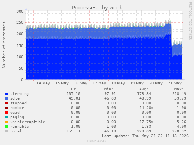The width and height of the screenshot is (194, 145).
Task: Click the 'Avg:' column header
Action: [x=144, y=89]
